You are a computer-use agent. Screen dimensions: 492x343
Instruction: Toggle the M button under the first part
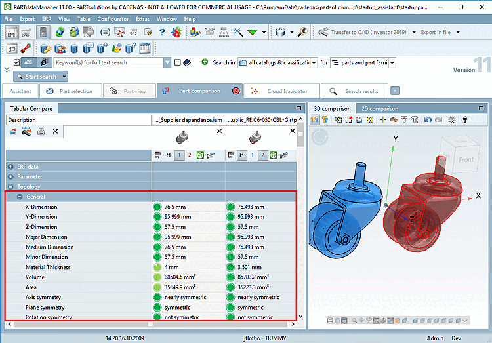(x=169, y=155)
